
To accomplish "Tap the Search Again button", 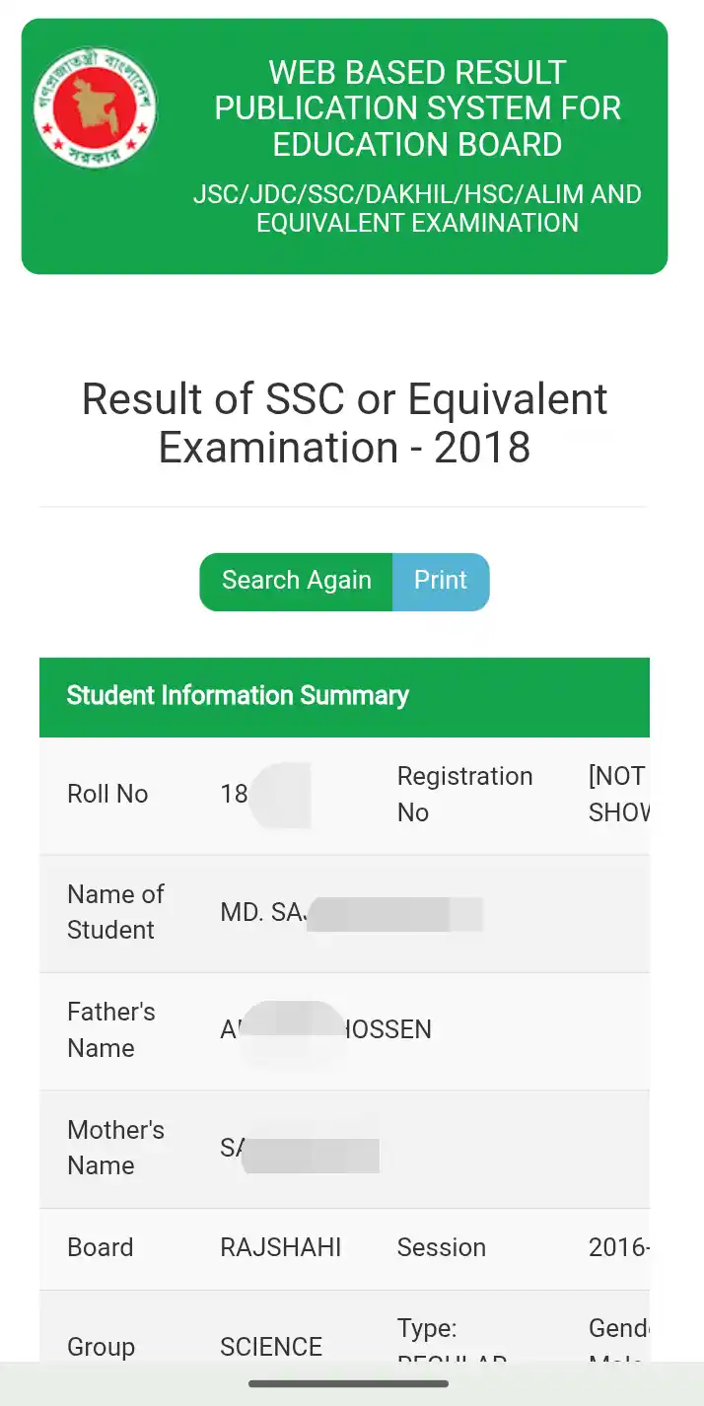I will coord(296,581).
